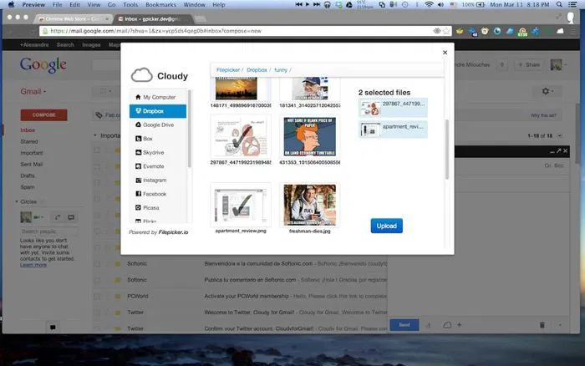The height and width of the screenshot is (366, 585).
Task: Remove apartment_revi... from selected files
Action: 393,130
